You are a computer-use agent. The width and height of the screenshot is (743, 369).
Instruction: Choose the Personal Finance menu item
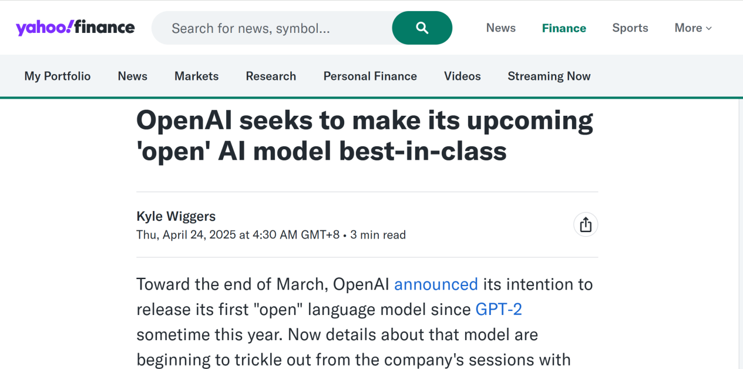[x=370, y=76]
